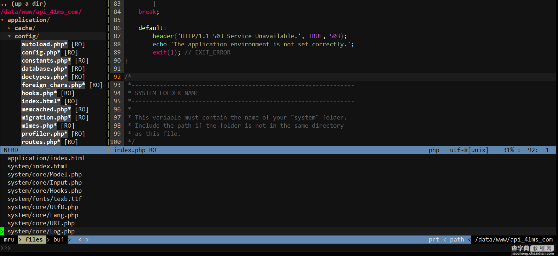Image resolution: width=558 pixels, height=256 pixels.
Task: Click line number 87 in gutter
Action: point(117,36)
